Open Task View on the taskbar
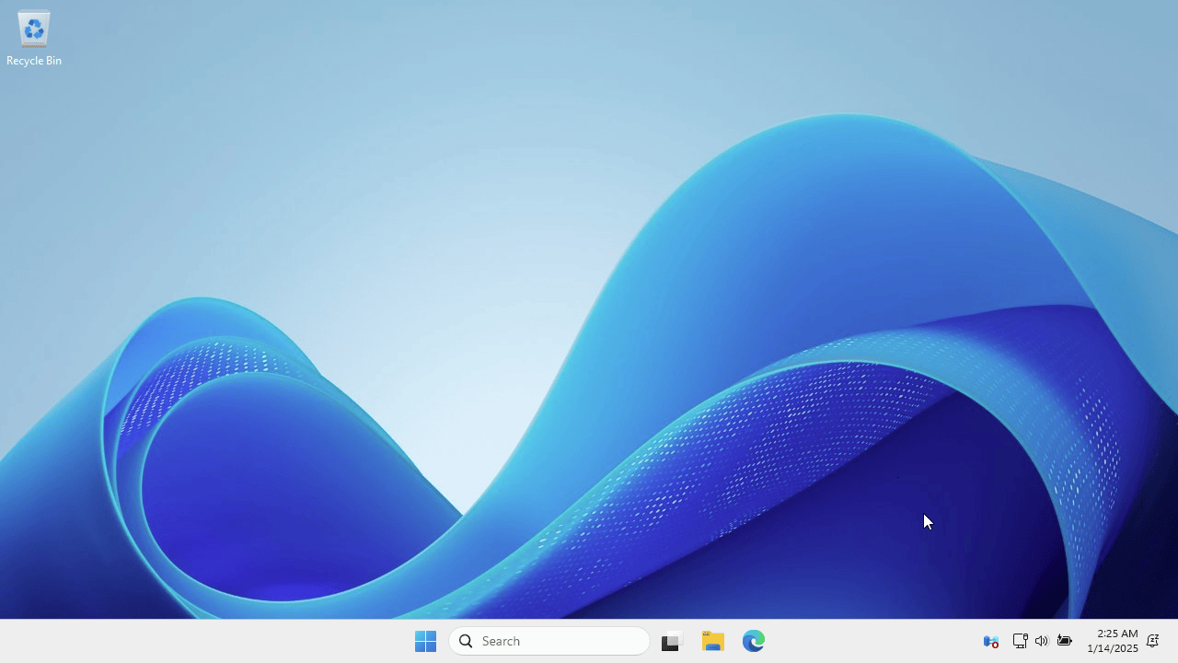Image resolution: width=1178 pixels, height=663 pixels. click(670, 640)
